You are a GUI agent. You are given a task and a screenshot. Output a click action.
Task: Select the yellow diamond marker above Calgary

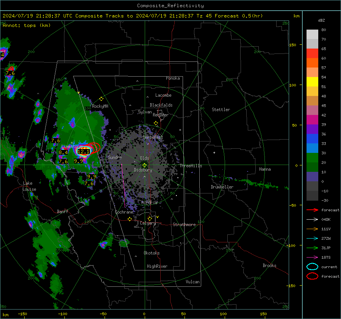pyautogui.click(x=150, y=218)
